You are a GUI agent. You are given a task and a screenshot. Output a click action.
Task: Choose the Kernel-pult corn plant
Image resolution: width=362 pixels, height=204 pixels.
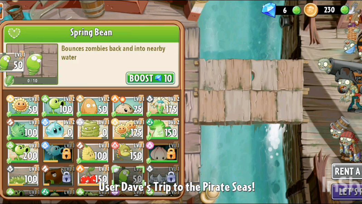coord(93,153)
